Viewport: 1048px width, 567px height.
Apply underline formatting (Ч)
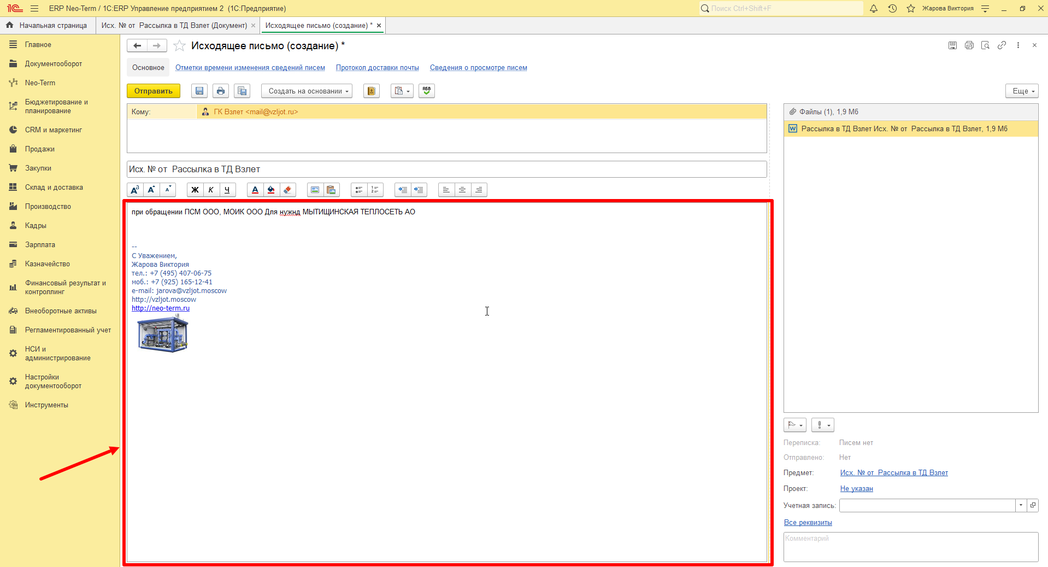tap(227, 190)
